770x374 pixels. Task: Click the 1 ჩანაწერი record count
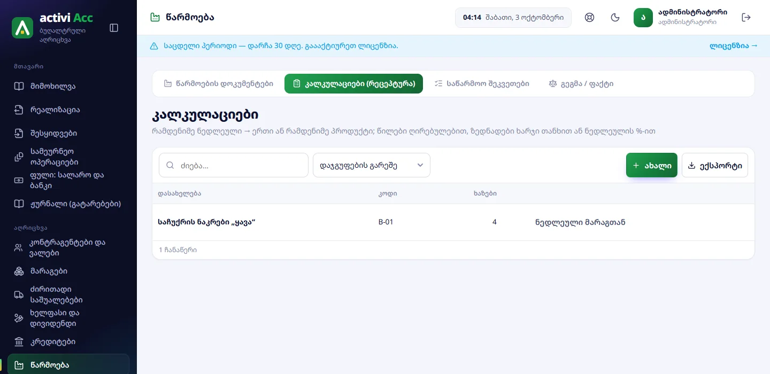[178, 250]
